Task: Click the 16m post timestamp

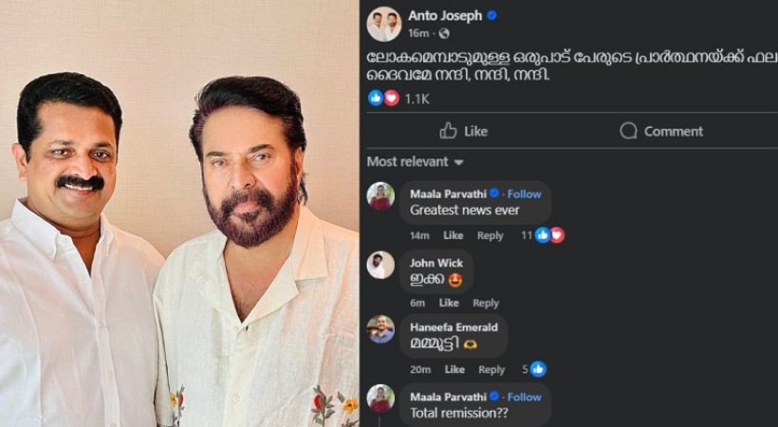Action: point(418,33)
